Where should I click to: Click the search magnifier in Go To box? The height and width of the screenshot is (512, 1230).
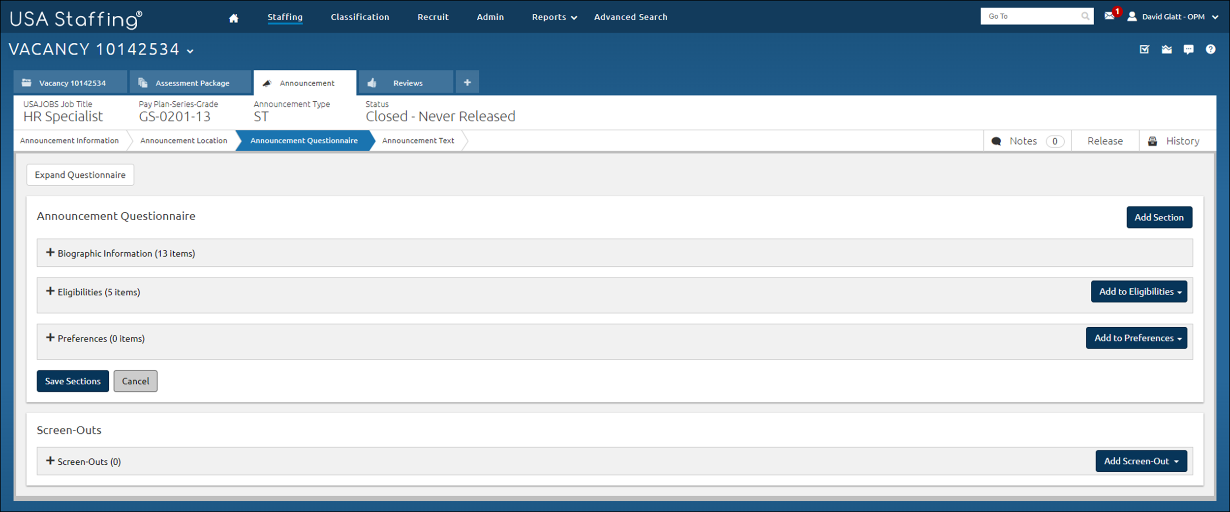(x=1085, y=16)
